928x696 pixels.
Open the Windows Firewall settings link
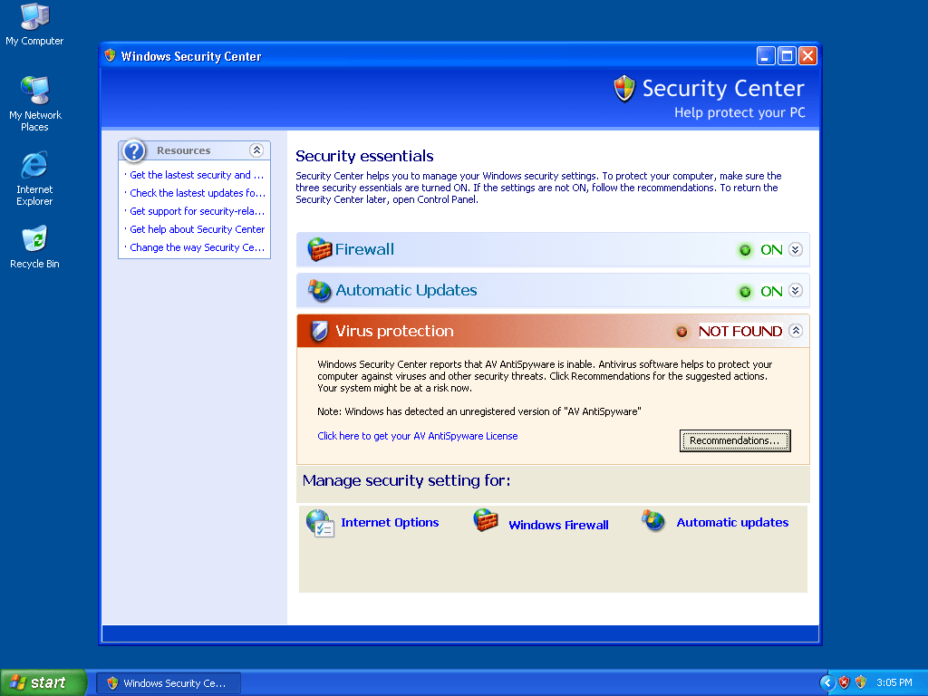[558, 525]
